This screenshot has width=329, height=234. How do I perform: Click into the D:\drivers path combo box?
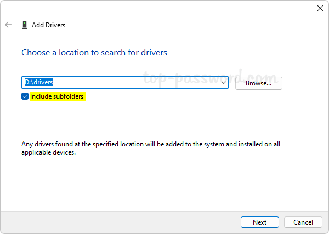click(137, 83)
